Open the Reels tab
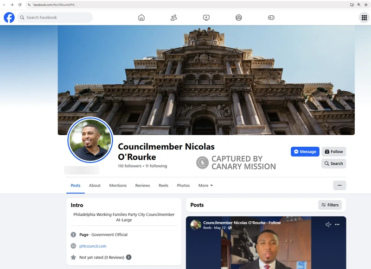This screenshot has width=371, height=269. point(163,185)
